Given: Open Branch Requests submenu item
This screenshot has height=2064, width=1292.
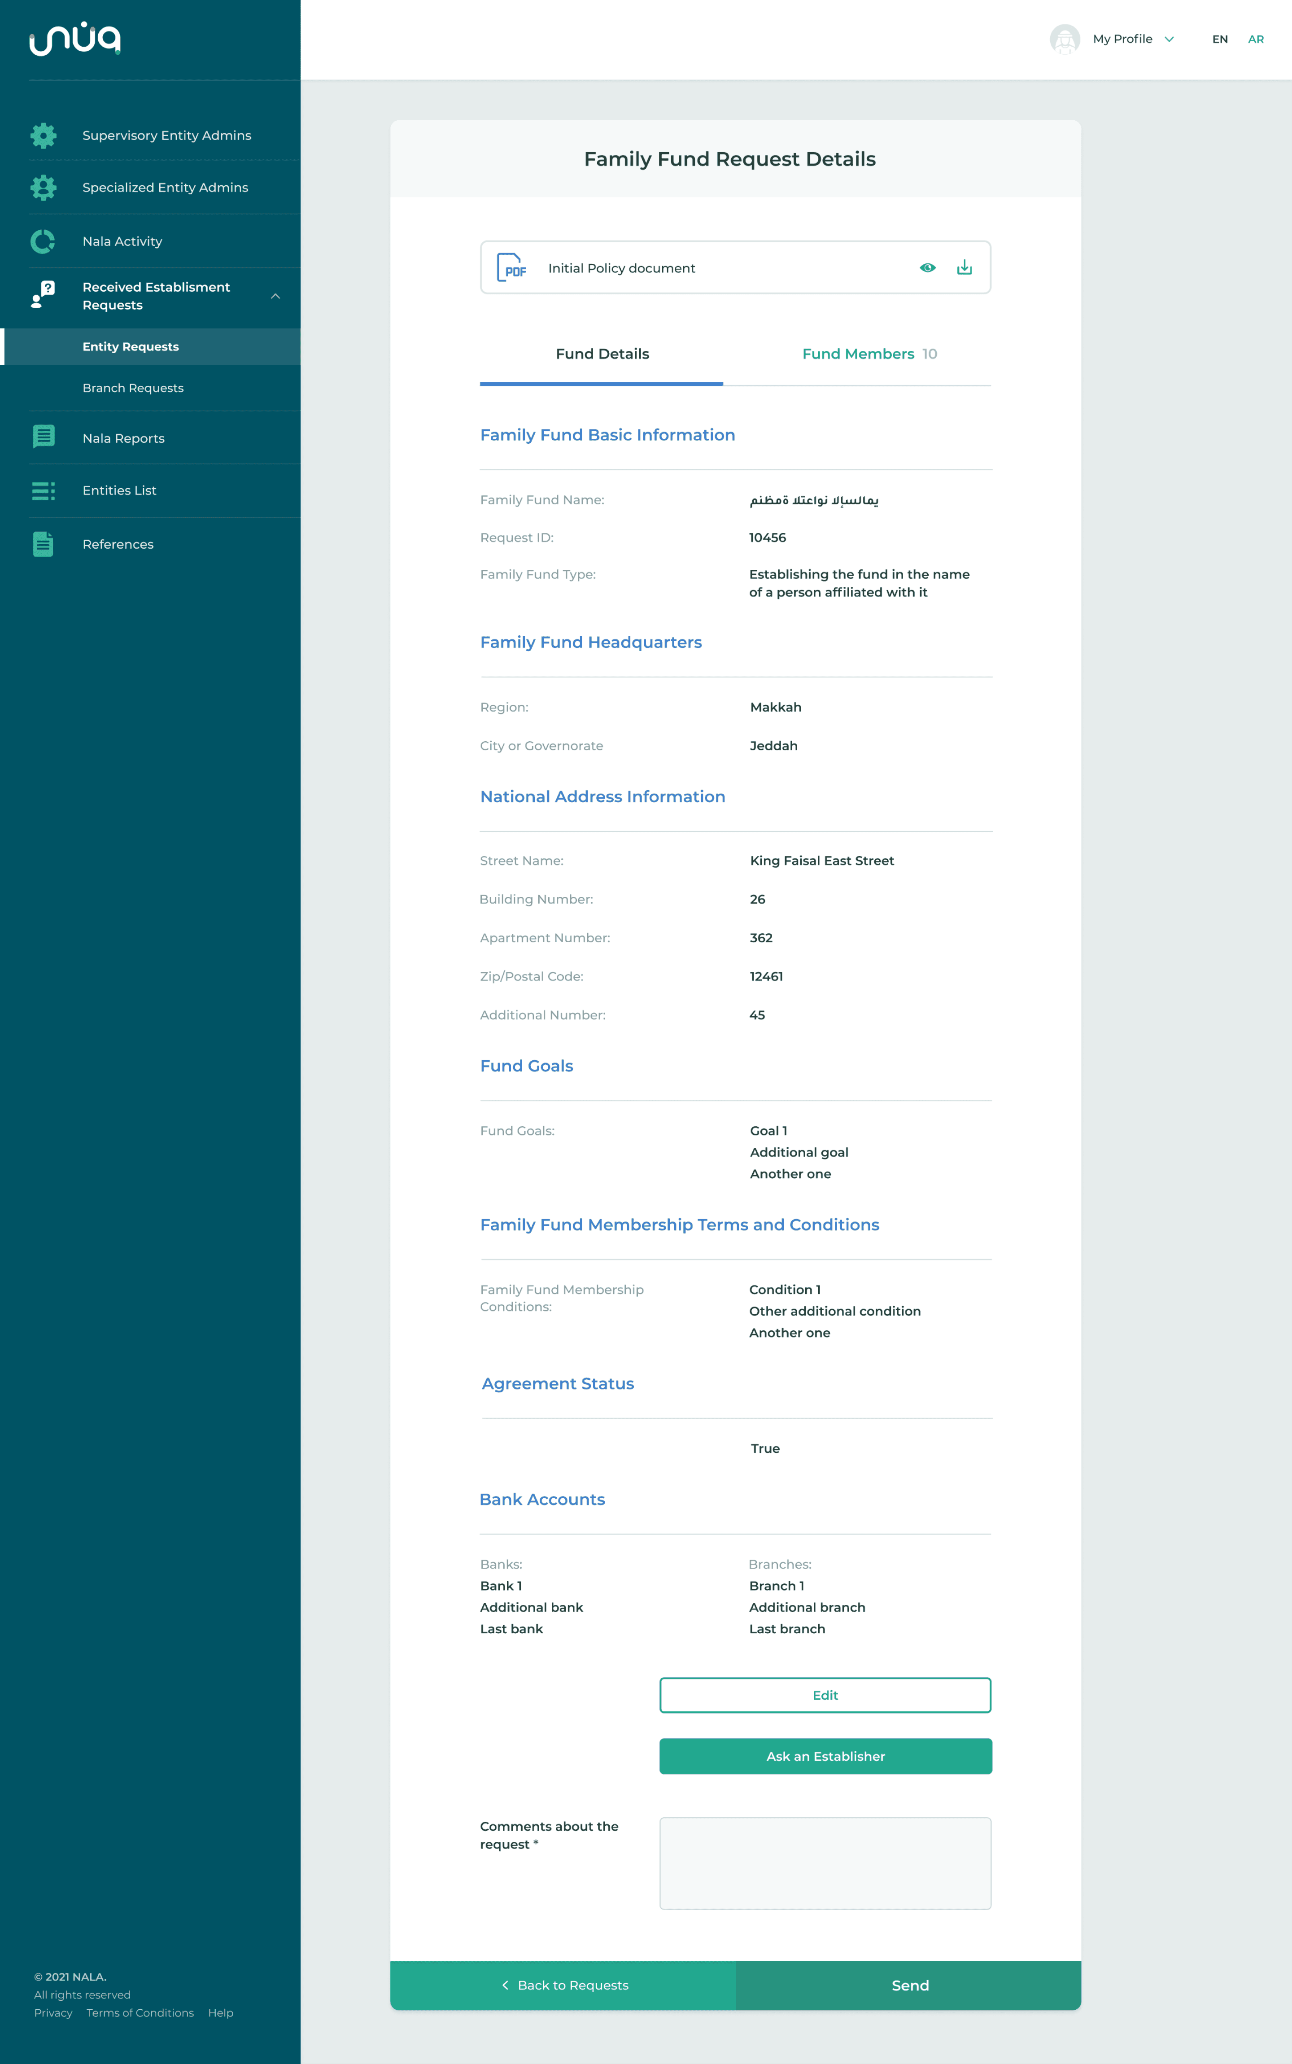Looking at the screenshot, I should tap(133, 388).
